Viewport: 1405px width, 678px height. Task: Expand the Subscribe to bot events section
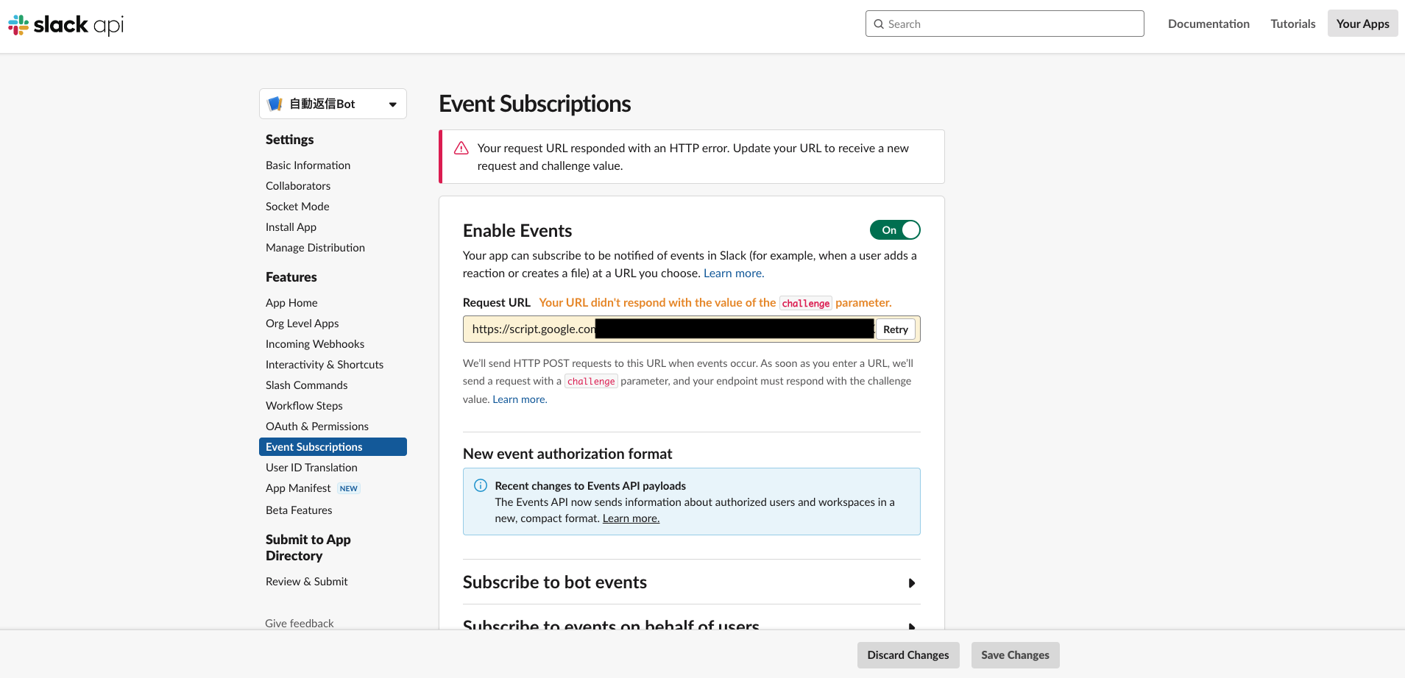click(x=911, y=582)
